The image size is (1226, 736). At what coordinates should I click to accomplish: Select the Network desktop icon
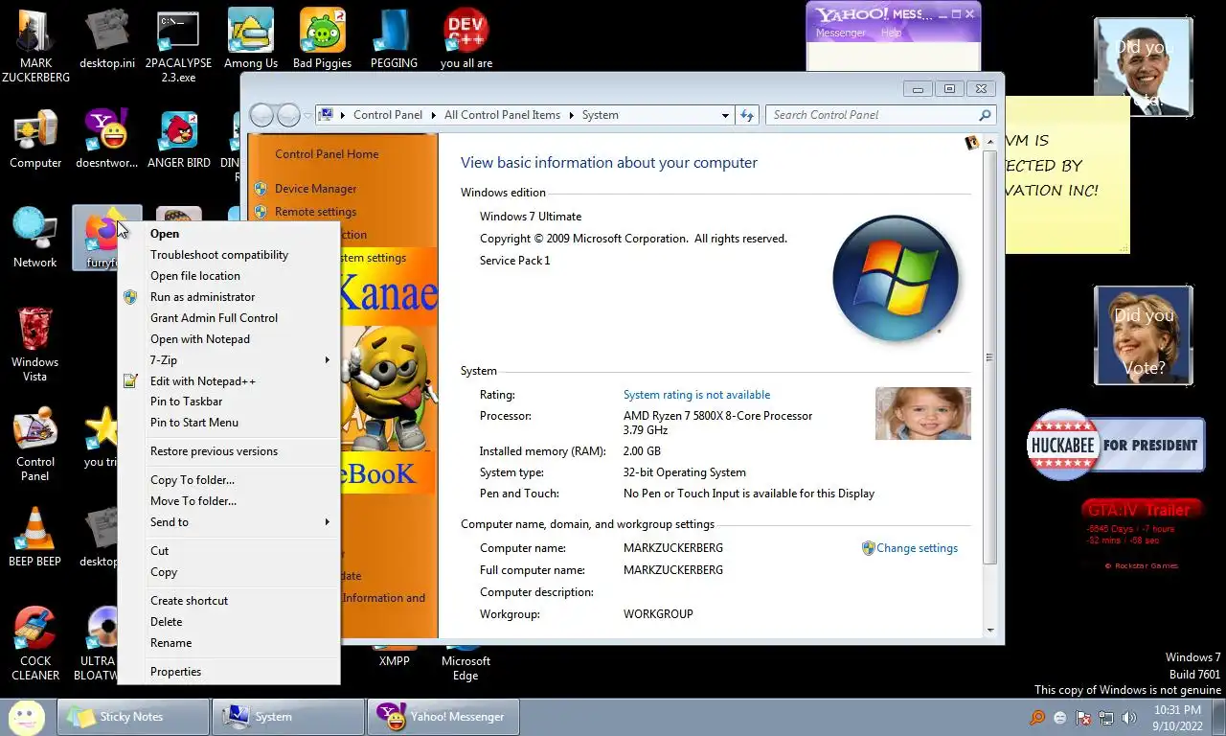[x=35, y=239]
